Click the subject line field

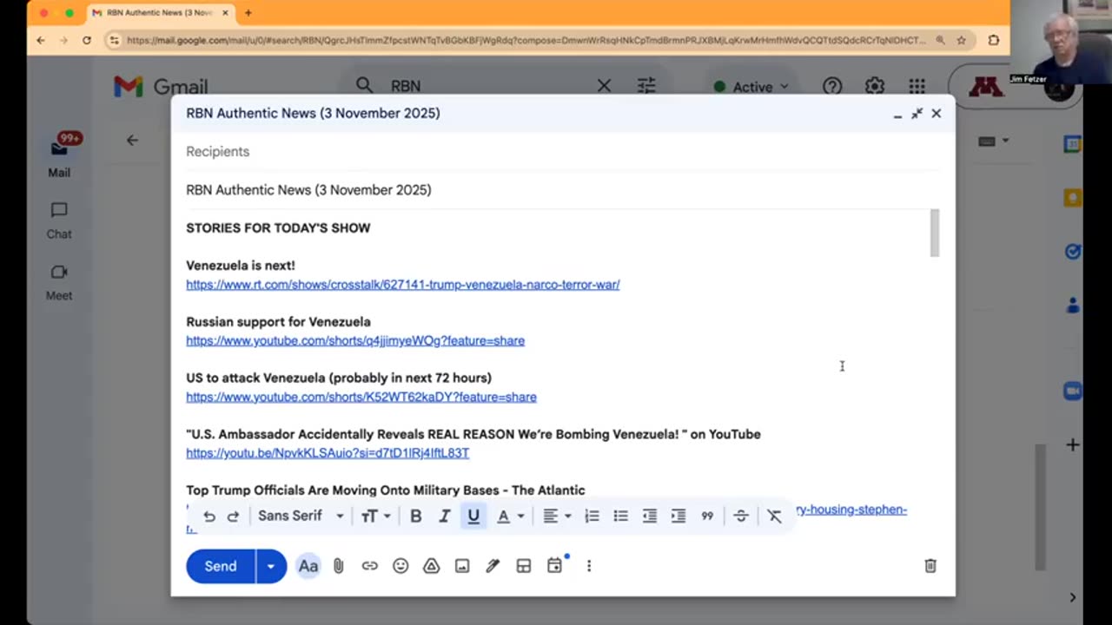pyautogui.click(x=562, y=190)
